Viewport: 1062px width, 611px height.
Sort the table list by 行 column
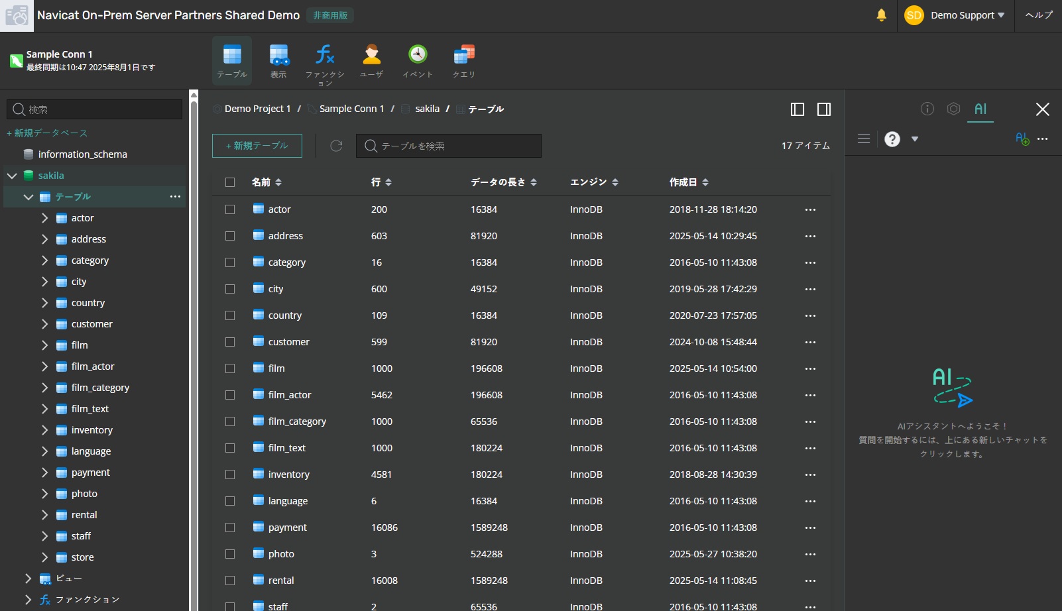pos(382,182)
